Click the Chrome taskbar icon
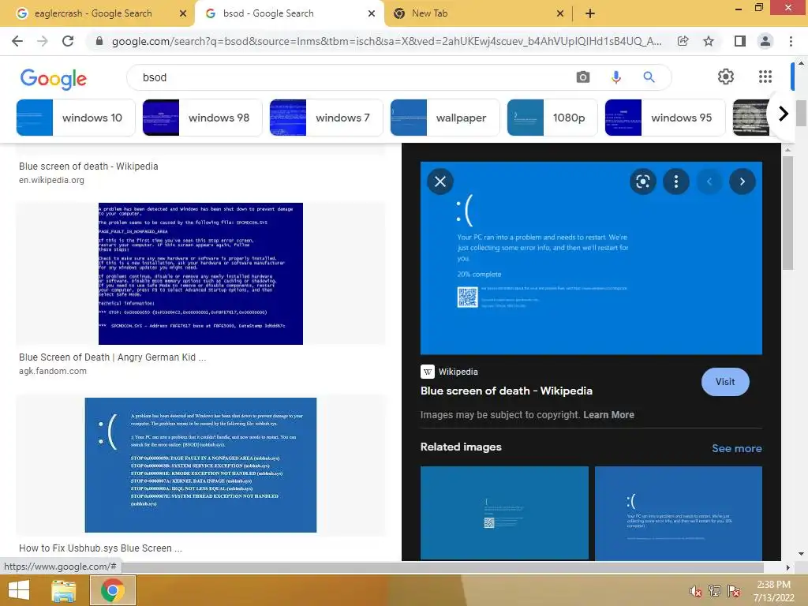This screenshot has height=606, width=808. (112, 590)
